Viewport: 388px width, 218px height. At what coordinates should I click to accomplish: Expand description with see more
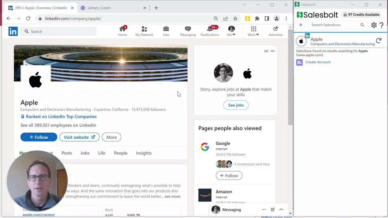(172, 197)
